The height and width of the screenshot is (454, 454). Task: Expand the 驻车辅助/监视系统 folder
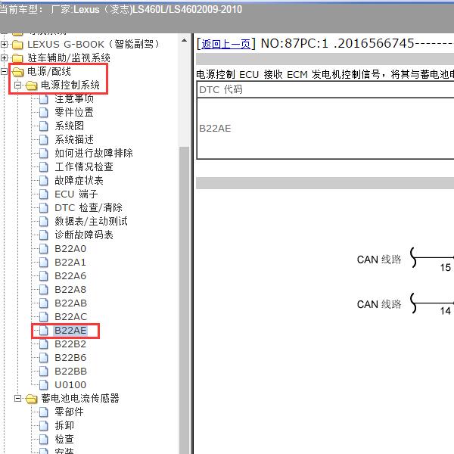coord(5,58)
